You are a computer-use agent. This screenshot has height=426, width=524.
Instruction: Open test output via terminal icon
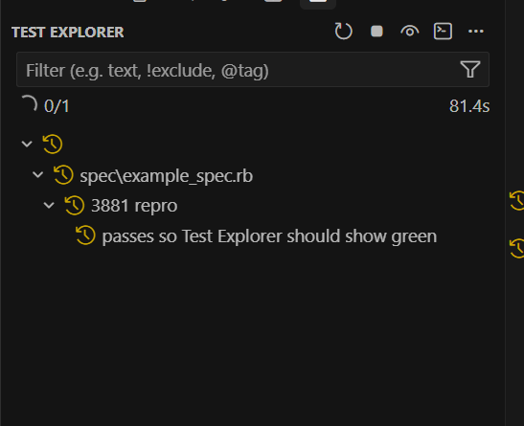click(x=443, y=32)
